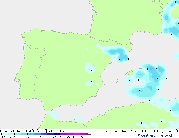Image resolution: width=179 pixels, height=138 pixels.
Task: Click the '45' legend scale label
Action: point(81,137)
